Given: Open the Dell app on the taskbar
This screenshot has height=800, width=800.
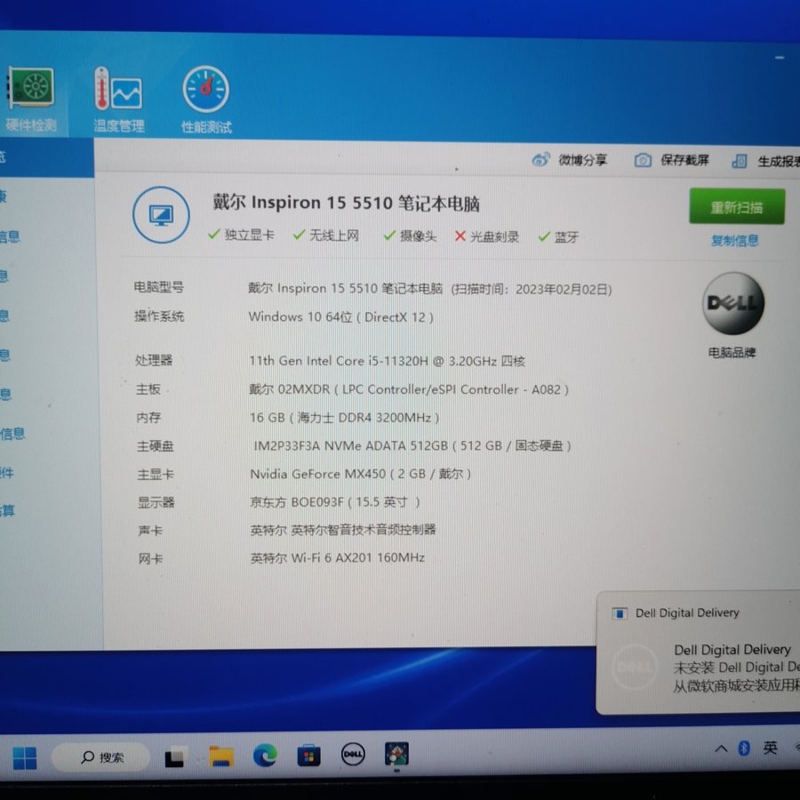Looking at the screenshot, I should pyautogui.click(x=353, y=754).
